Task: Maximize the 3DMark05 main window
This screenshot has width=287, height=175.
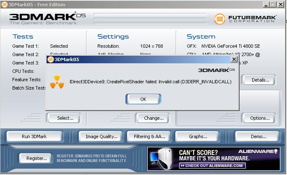Action: point(273,5)
